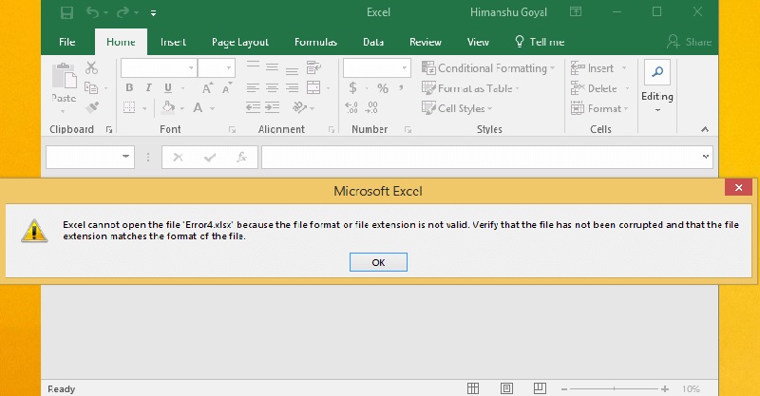This screenshot has height=396, width=760.
Task: Open the font size combo box
Action: [x=217, y=68]
